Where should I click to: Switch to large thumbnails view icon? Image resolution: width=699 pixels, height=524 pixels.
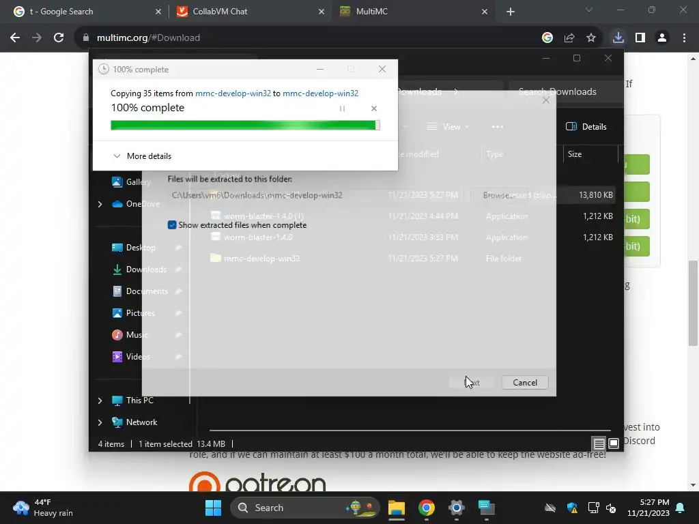[614, 443]
